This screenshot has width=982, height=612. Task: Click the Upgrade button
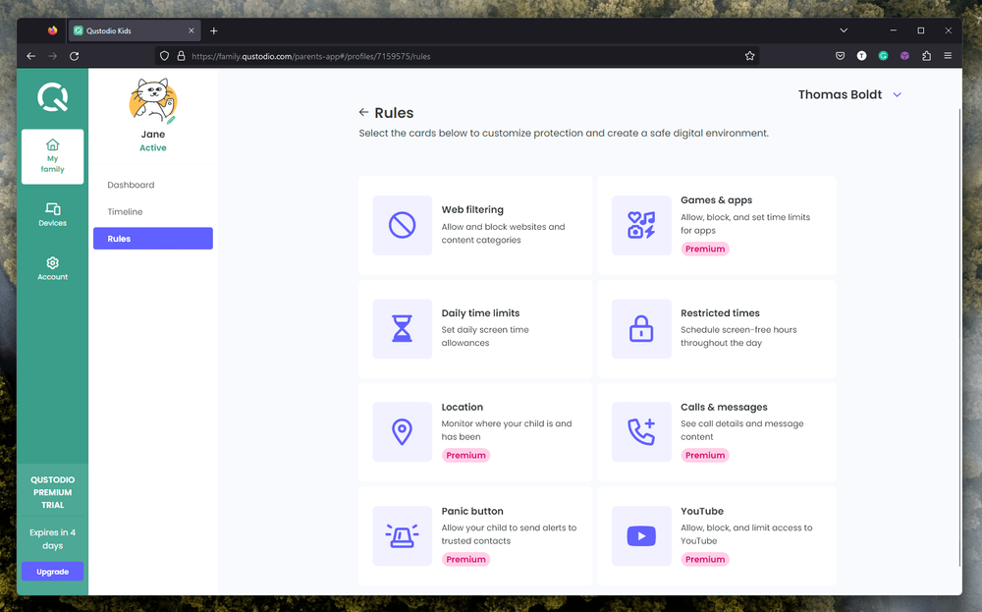click(x=53, y=572)
